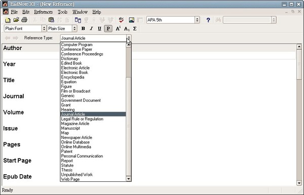Viewport: 304px width, 195px height.
Task: Open the Window menu
Action: [80, 12]
